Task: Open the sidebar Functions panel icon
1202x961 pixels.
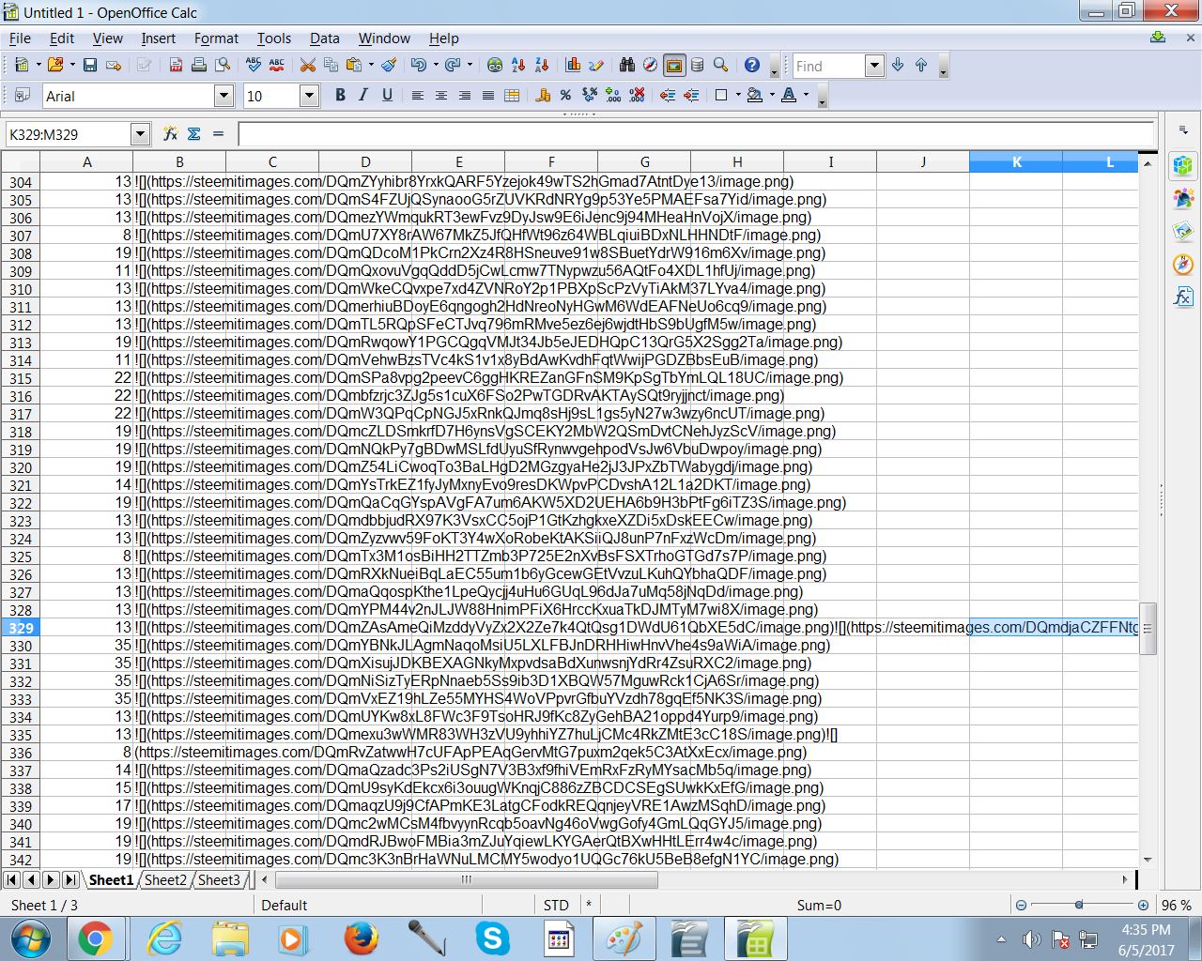Action: pos(1183,297)
